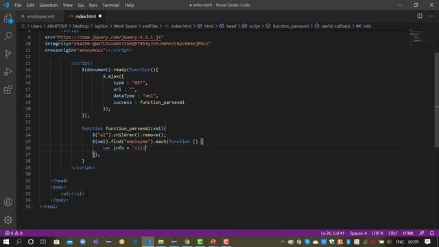Click line number 23 in gutter

pyautogui.click(x=27, y=128)
